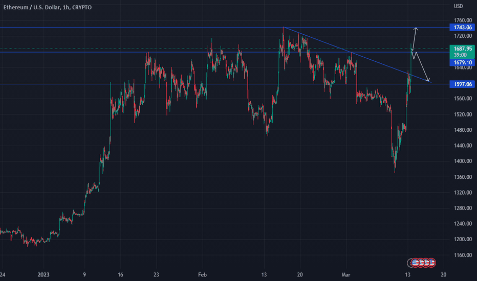Click the 1560.00 price axis tick
477x281 pixels.
point(463,99)
